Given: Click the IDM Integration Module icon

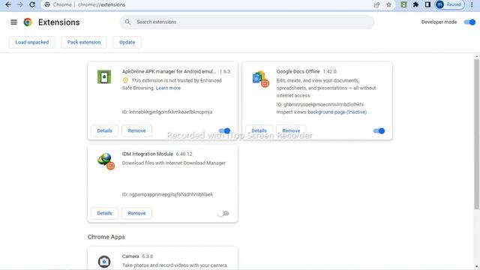Looking at the screenshot, I should (x=106, y=161).
